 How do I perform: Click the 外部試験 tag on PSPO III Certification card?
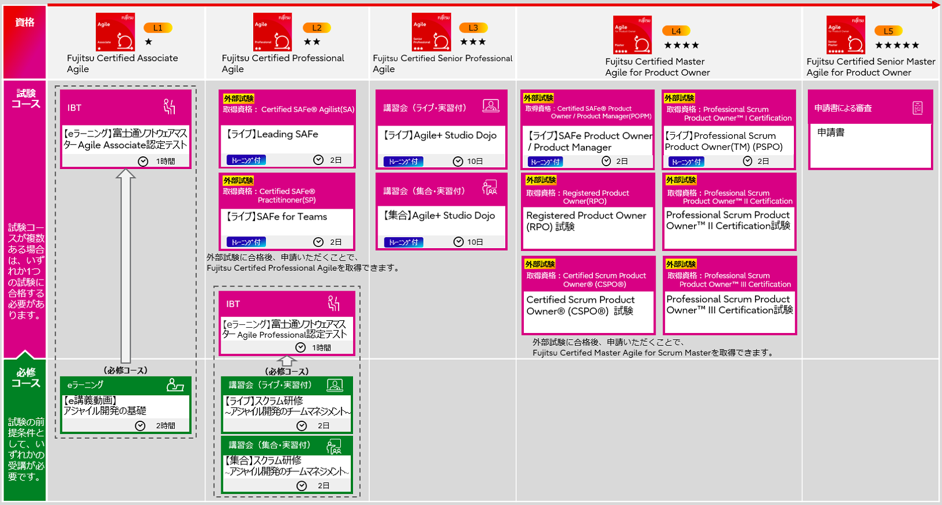[681, 264]
